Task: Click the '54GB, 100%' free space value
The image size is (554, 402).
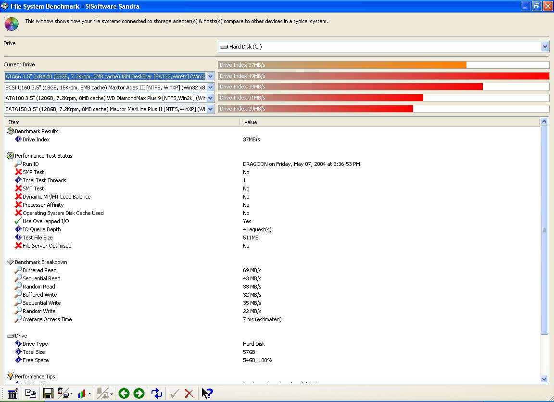Action: [258, 360]
